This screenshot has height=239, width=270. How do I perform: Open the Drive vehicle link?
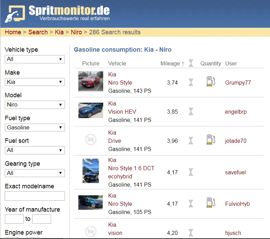point(115,141)
